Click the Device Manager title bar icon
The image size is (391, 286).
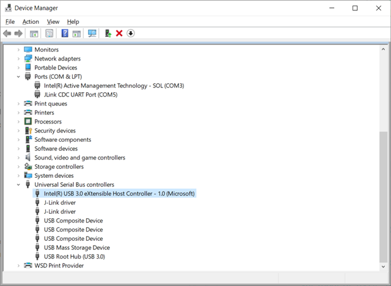coord(8,8)
